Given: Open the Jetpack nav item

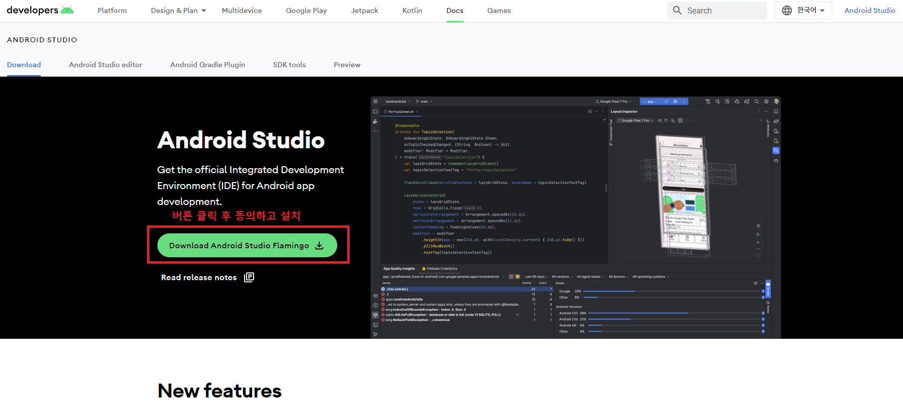Looking at the screenshot, I should coord(365,10).
